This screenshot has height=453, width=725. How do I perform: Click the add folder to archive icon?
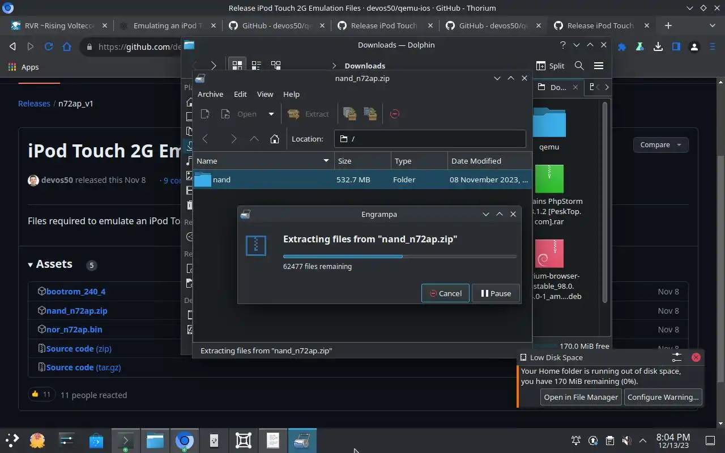[370, 114]
